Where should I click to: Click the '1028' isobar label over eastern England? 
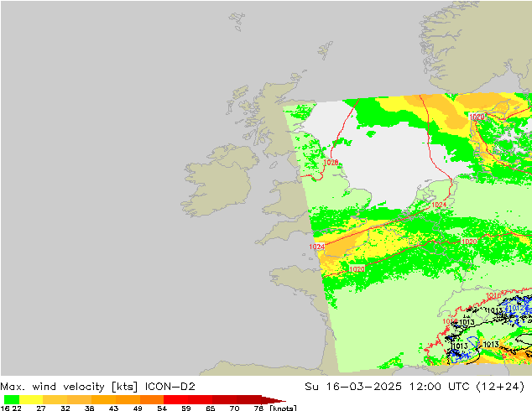331,163
